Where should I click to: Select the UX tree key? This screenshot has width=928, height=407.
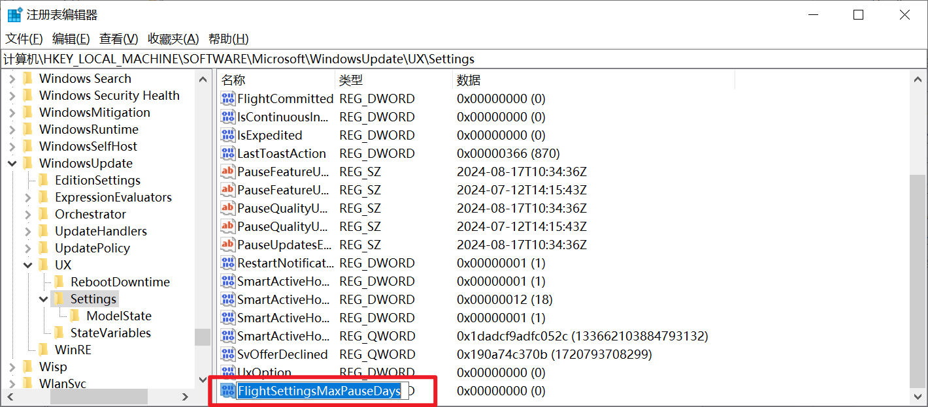click(63, 265)
